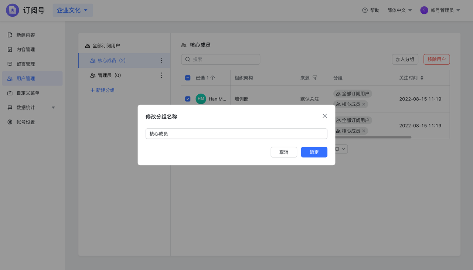Remove 核心成员 tag from the Han M... row

(x=364, y=104)
